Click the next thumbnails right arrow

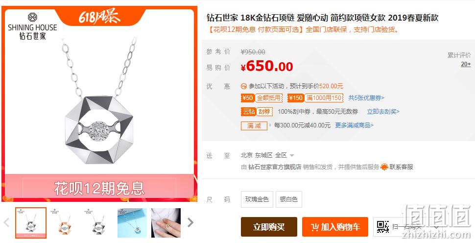pos(190,223)
